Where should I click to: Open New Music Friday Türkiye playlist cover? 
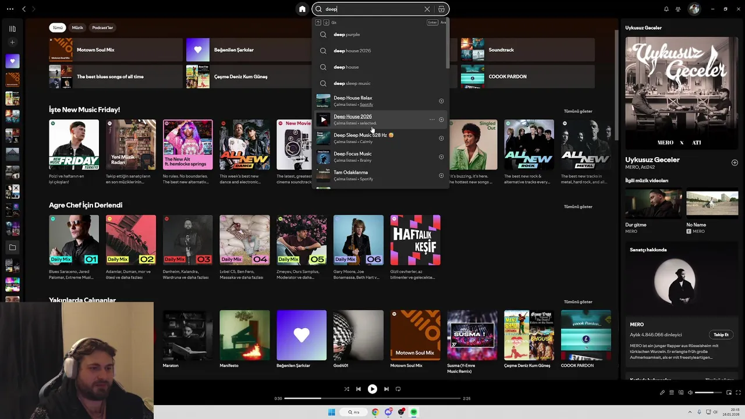click(74, 145)
